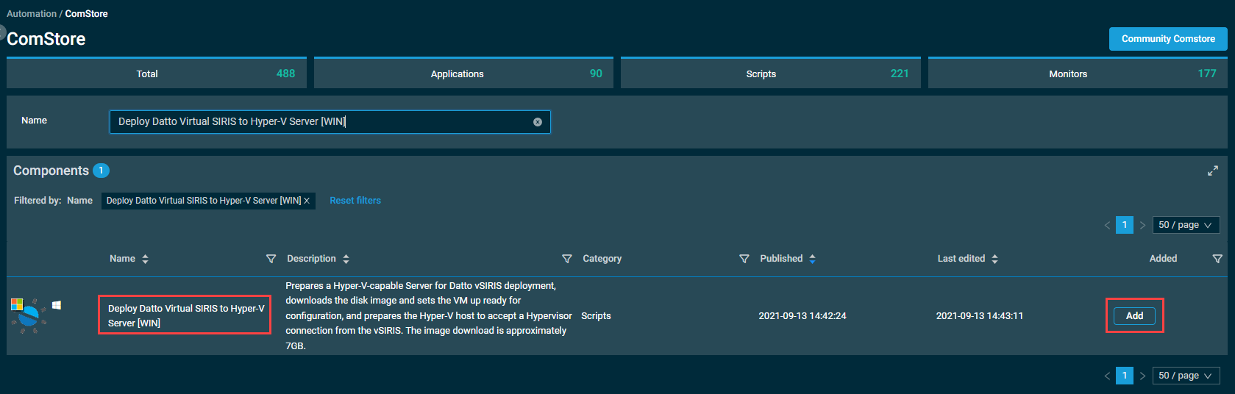Viewport: 1235px width, 394px height.
Task: Sort the Description column
Action: click(x=346, y=259)
